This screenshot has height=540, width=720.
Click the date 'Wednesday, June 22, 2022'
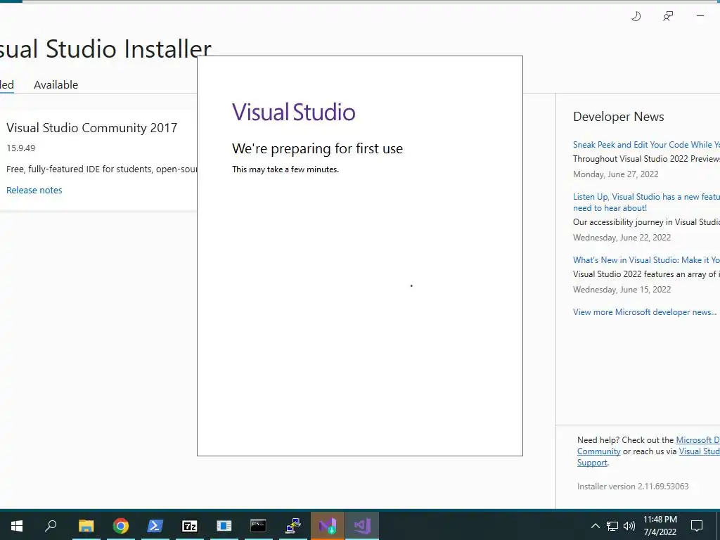pos(622,238)
